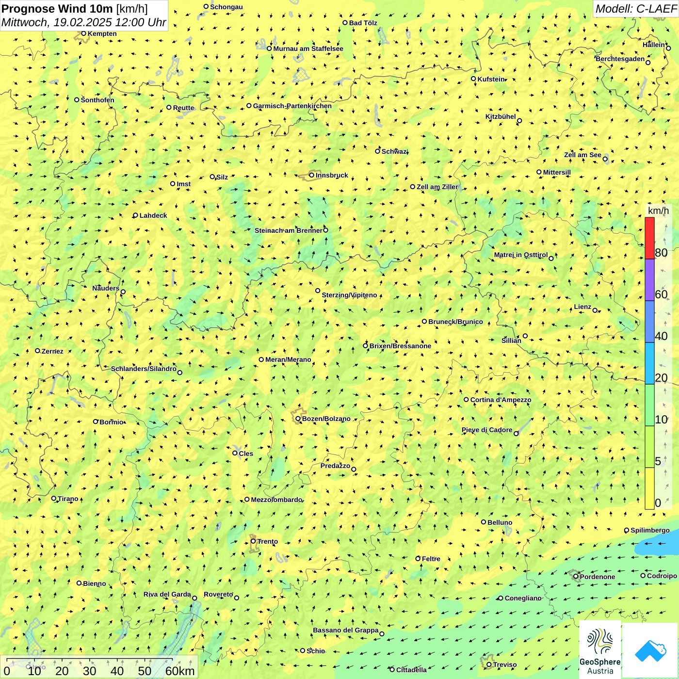
Task: Click the 'Mezzolombardo' label
Action: 276,500
